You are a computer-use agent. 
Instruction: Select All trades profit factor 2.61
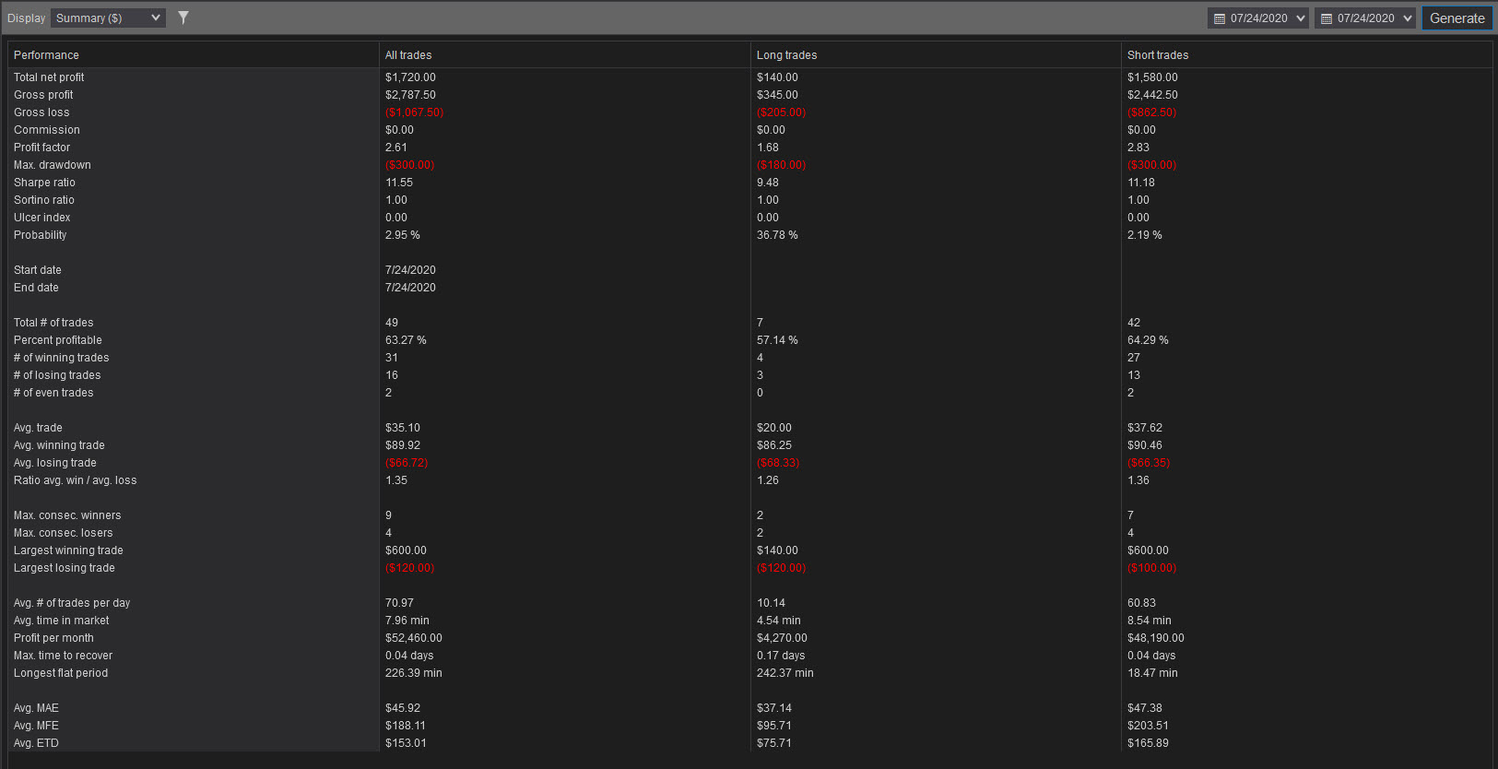396,148
